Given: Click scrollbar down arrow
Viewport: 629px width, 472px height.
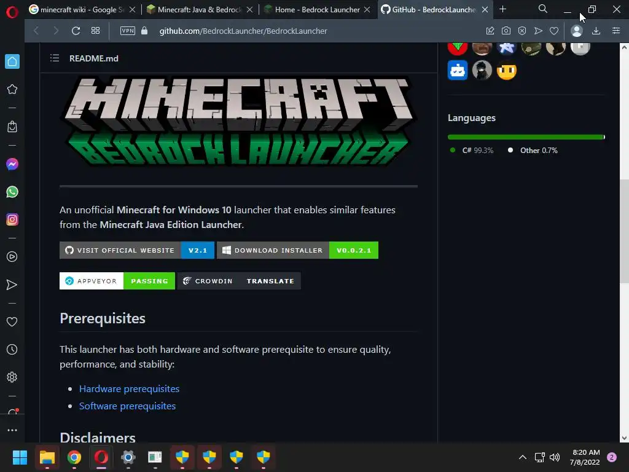Looking at the screenshot, I should click(624, 438).
